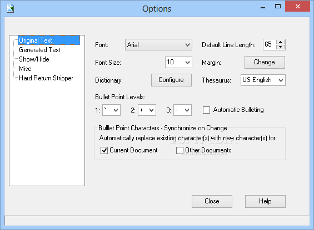Open bullet level 2 character dropdown
314x230 pixels.
point(147,110)
